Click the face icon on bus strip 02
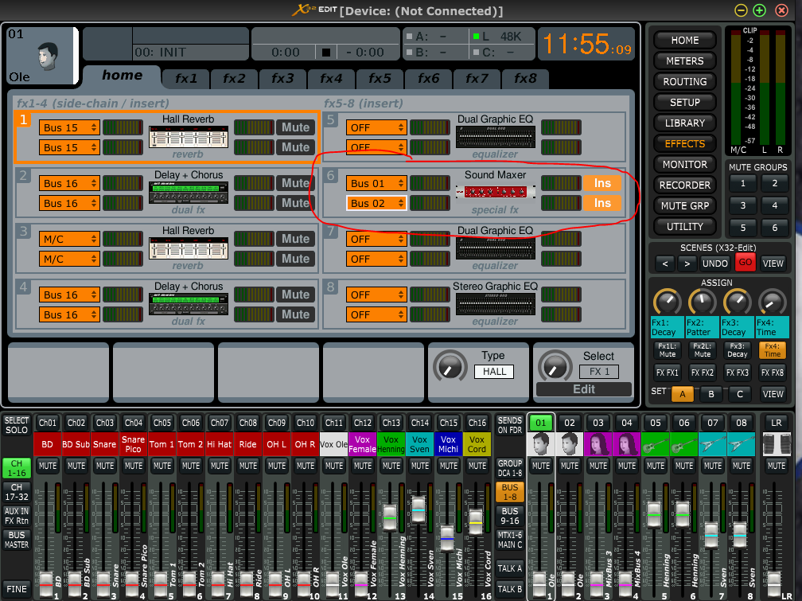The width and height of the screenshot is (802, 601). click(x=570, y=444)
